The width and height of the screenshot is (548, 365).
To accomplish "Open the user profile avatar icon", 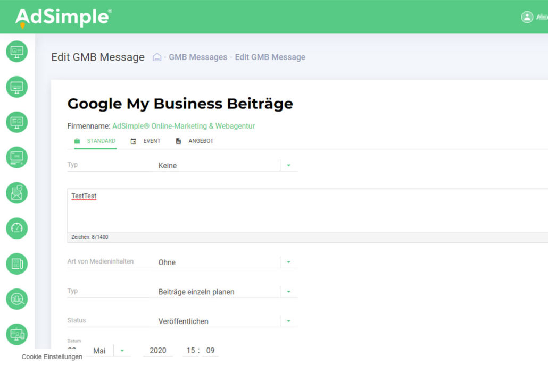I will (x=527, y=17).
